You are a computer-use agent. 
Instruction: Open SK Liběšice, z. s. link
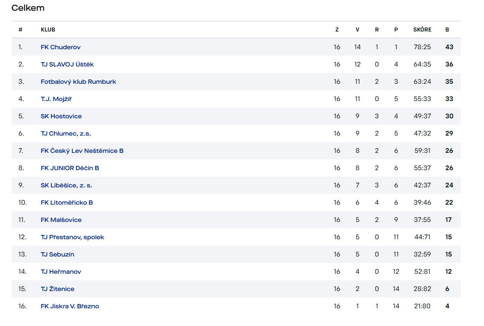point(66,185)
